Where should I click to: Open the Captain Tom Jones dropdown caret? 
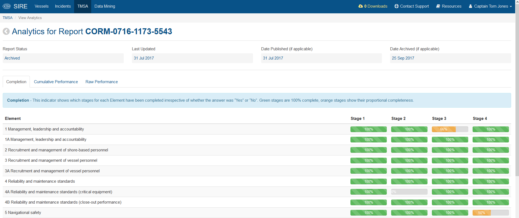[x=511, y=7]
